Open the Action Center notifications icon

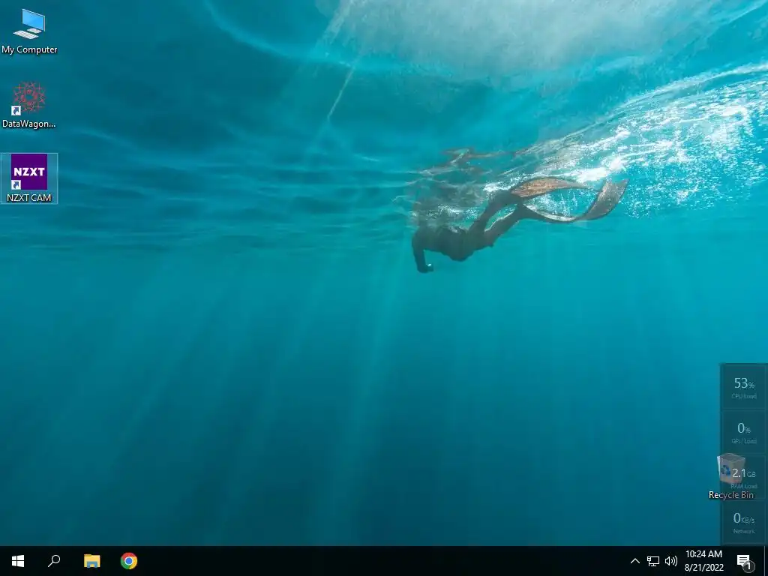click(745, 561)
